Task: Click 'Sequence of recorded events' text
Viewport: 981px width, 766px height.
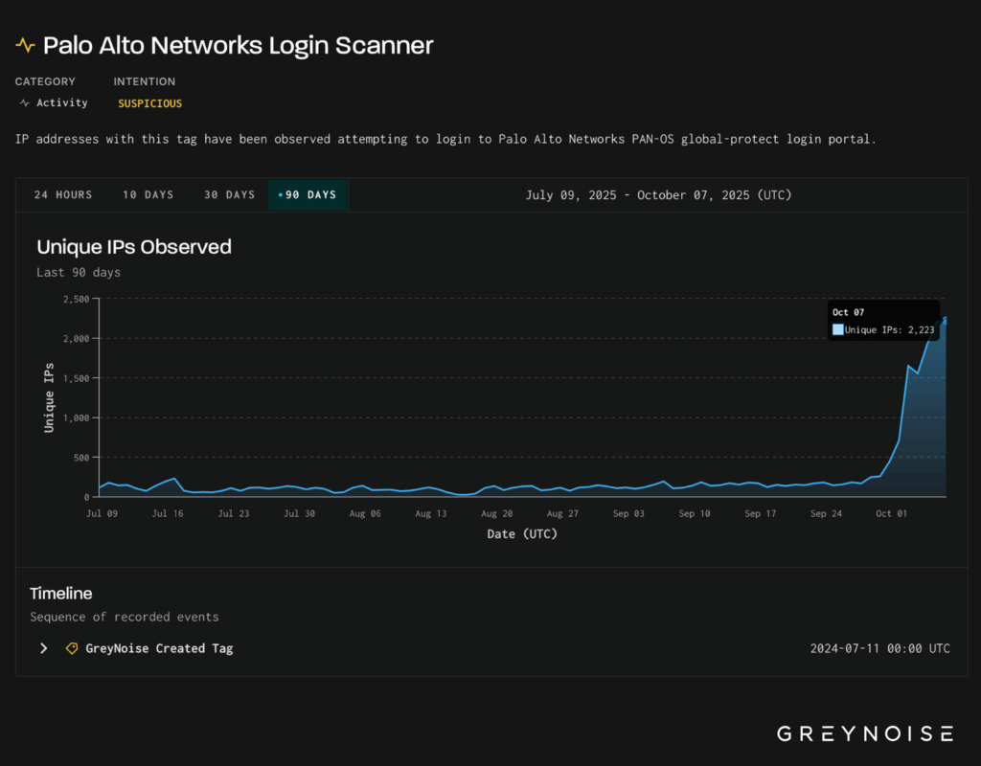Action: click(x=125, y=618)
